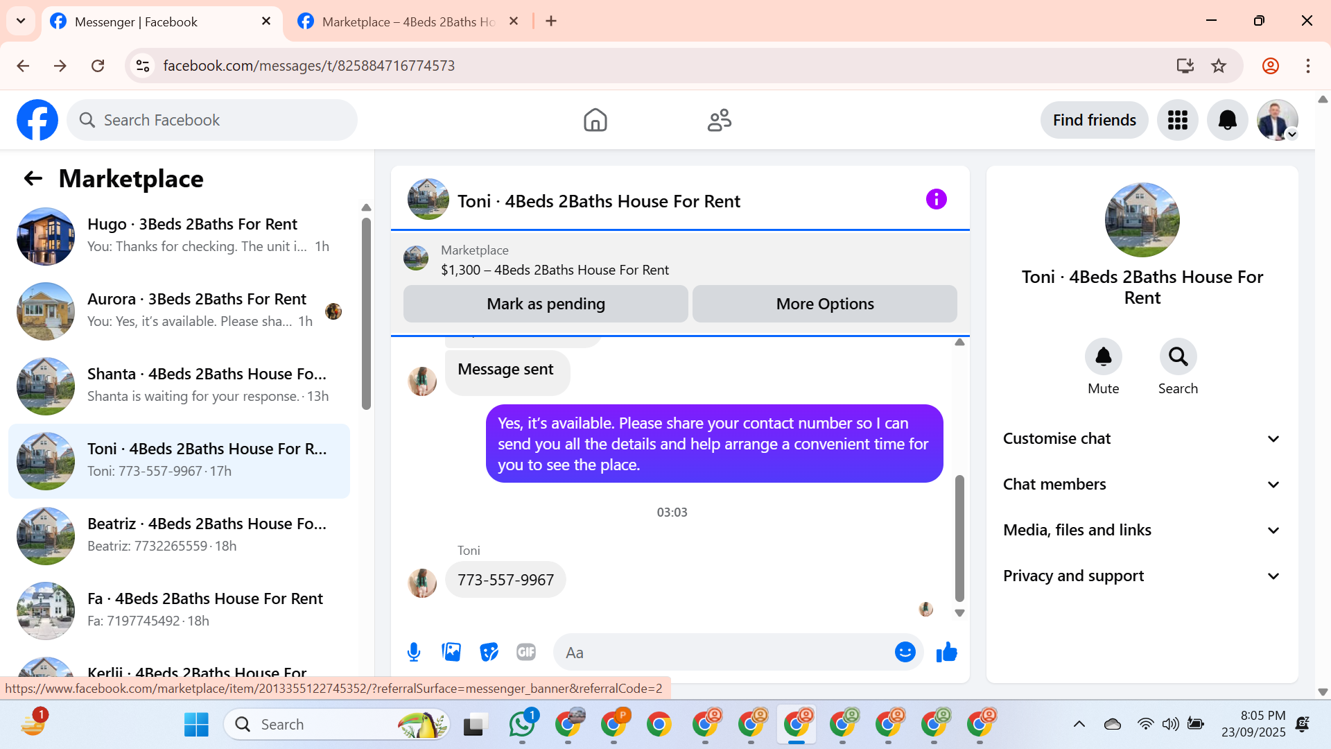Click the chat messages scrollbar thumb
Screen dimensions: 1331x749
point(959,538)
